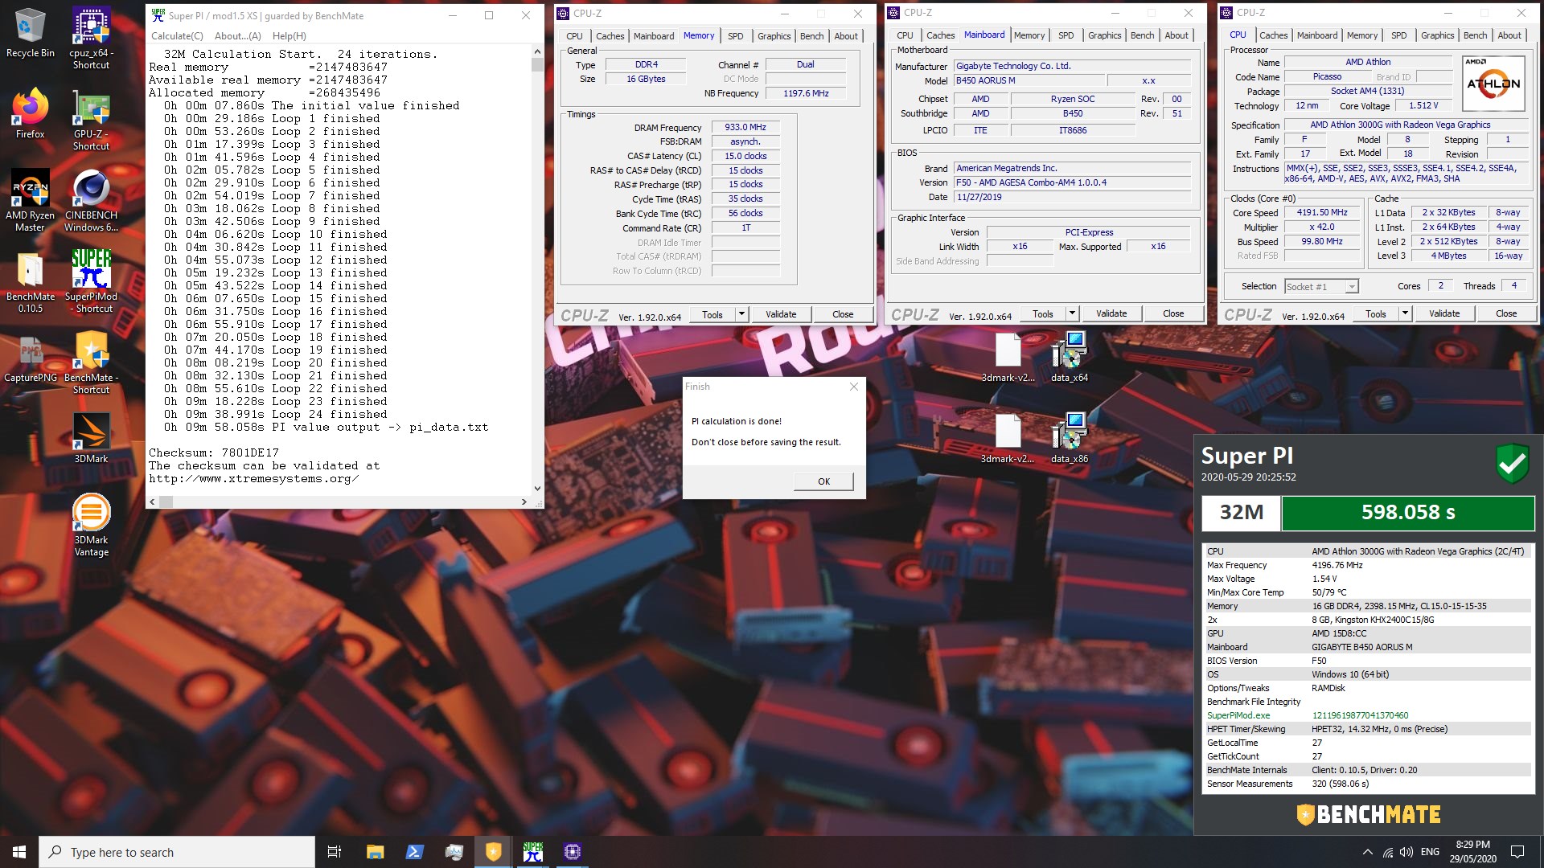Click the BenchMate logo in result panel

[1368, 814]
